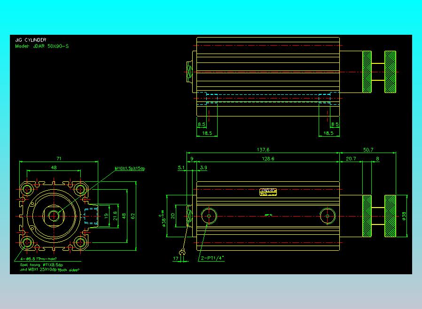Click the 18.5 dimension beneath the 8.5
The image size is (422, 309).
(x=207, y=133)
